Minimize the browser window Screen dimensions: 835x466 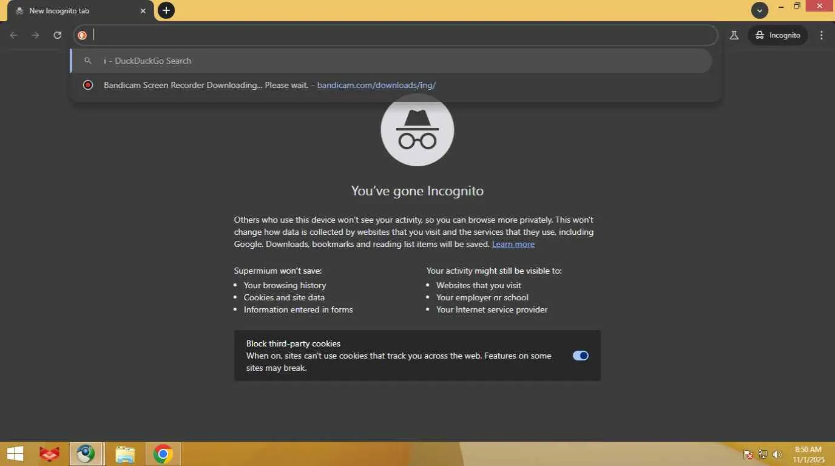(781, 7)
